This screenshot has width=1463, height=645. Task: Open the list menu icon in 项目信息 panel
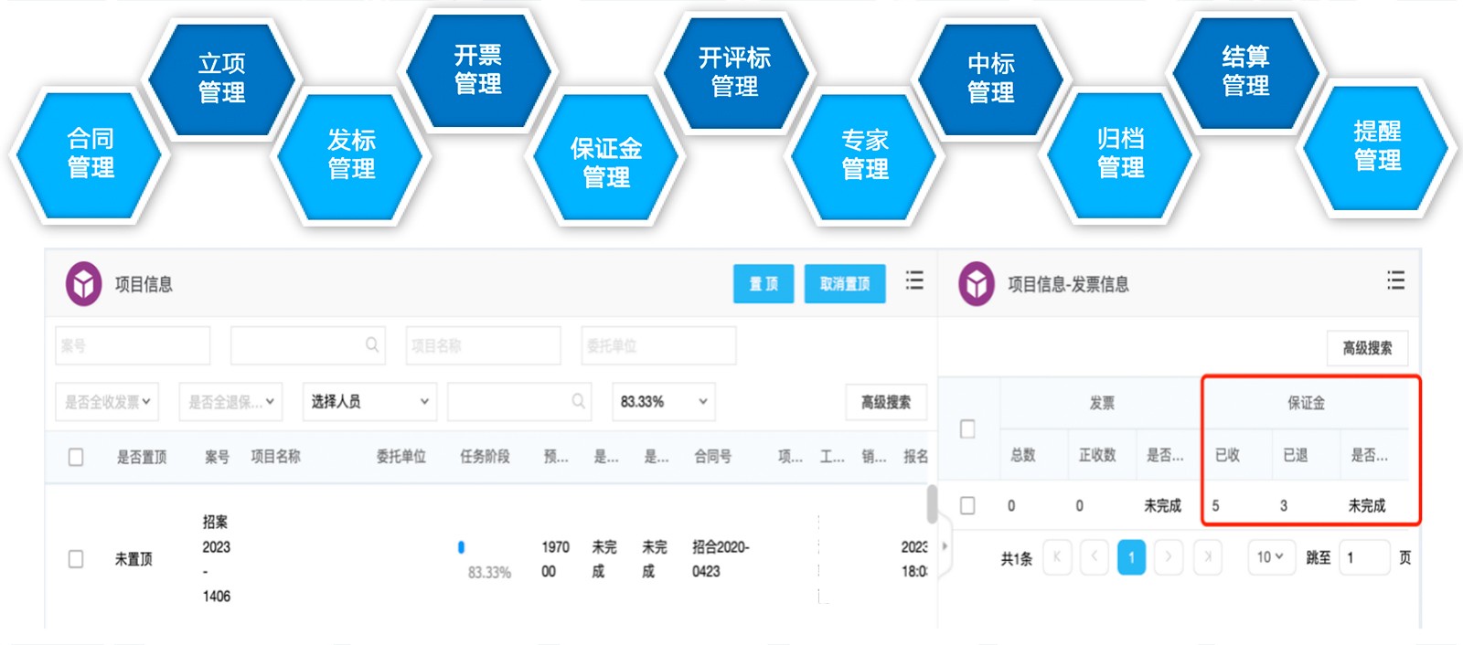click(914, 280)
